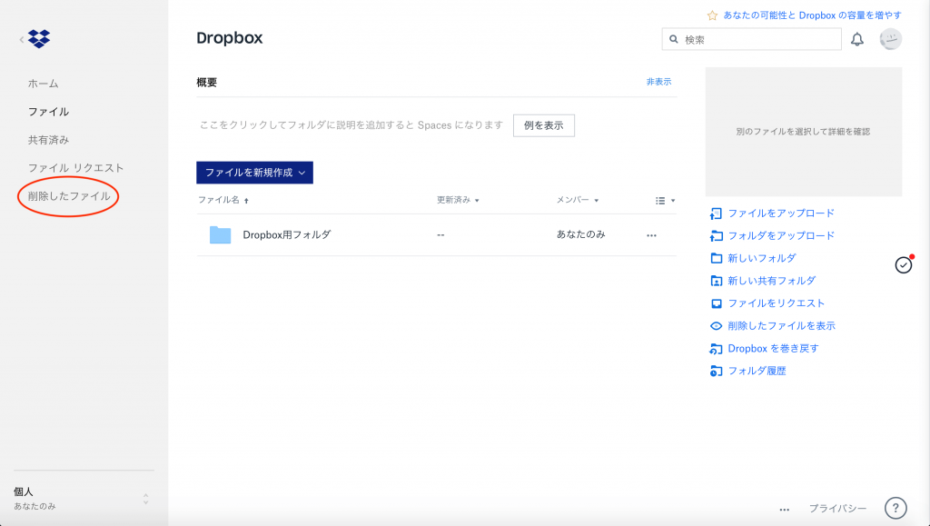
Task: Collapse sidebar with the left chevron
Action: [22, 40]
